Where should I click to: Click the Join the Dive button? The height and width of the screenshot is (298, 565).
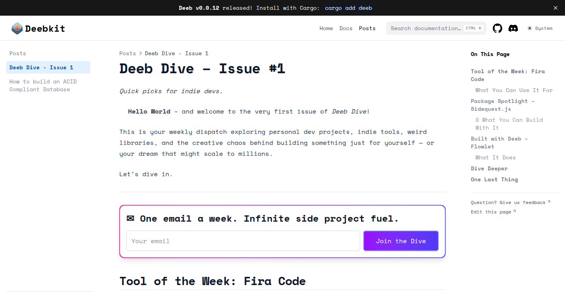click(x=401, y=241)
